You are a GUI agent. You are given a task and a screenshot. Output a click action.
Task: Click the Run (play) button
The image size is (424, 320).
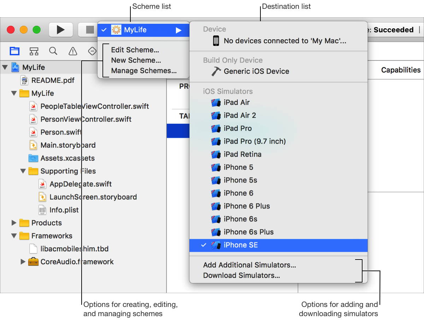(61, 30)
